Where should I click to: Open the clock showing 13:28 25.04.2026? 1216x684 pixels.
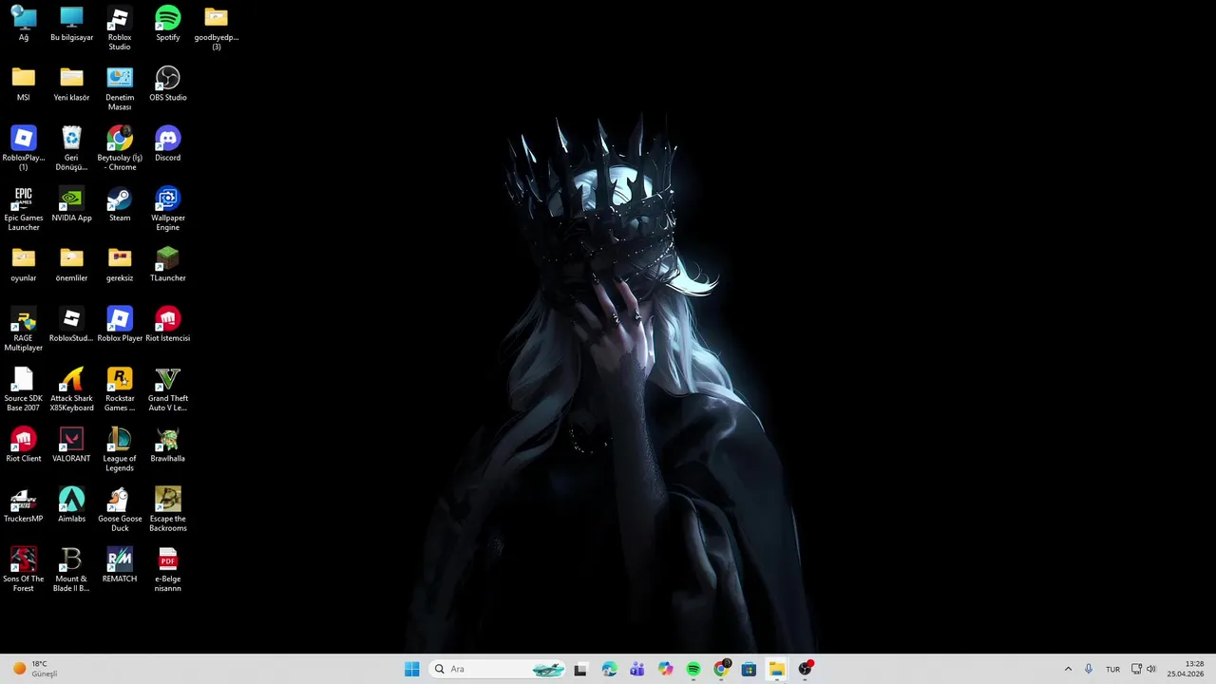(x=1187, y=669)
